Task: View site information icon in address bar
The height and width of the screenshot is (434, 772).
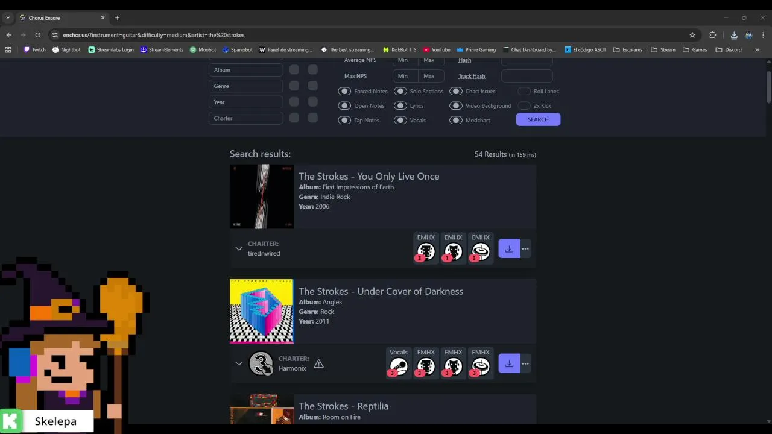Action: (55, 35)
